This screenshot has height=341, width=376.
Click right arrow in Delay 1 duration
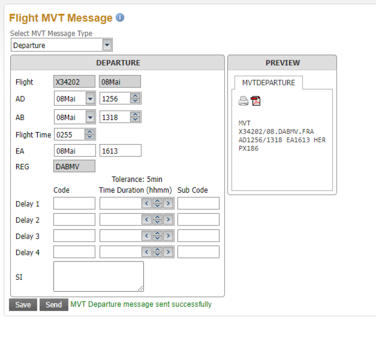click(168, 204)
